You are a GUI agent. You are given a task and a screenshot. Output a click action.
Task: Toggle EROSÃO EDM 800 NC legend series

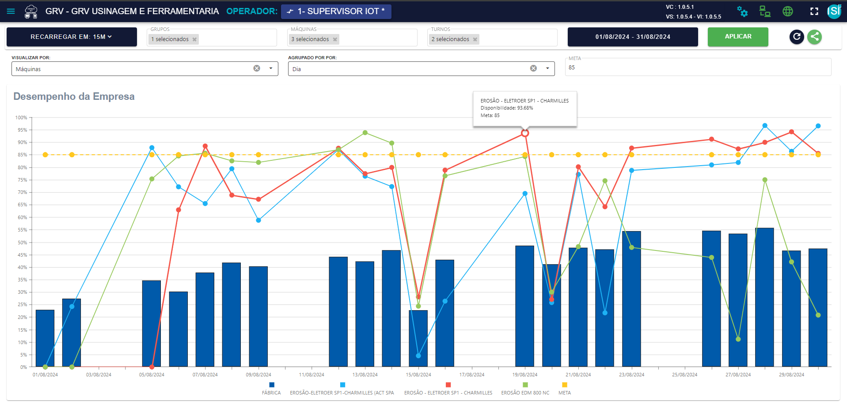(x=525, y=389)
